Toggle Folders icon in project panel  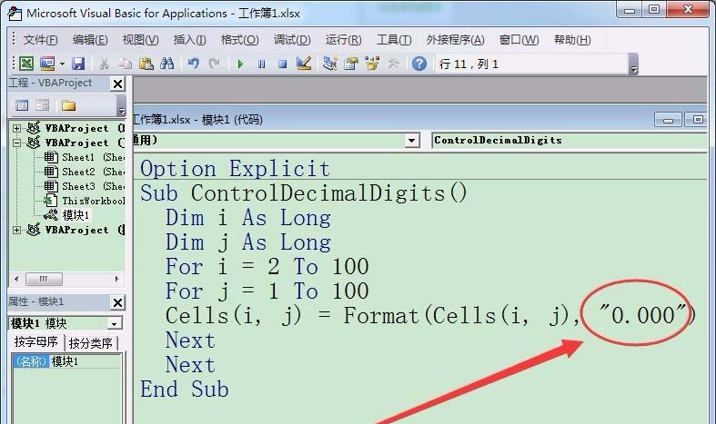[x=68, y=105]
